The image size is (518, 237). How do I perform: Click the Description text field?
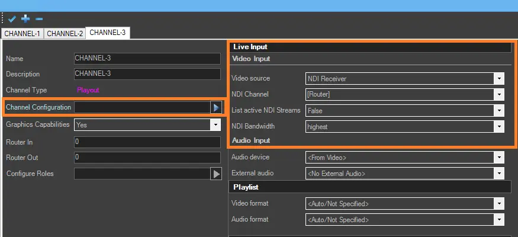click(147, 75)
